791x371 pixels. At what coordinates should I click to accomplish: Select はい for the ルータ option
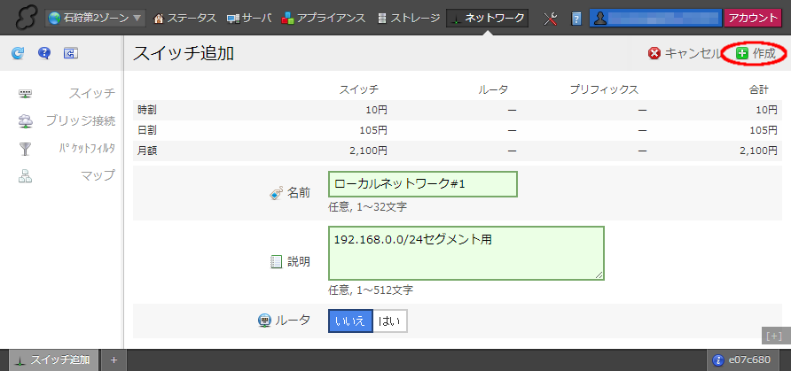coord(389,321)
